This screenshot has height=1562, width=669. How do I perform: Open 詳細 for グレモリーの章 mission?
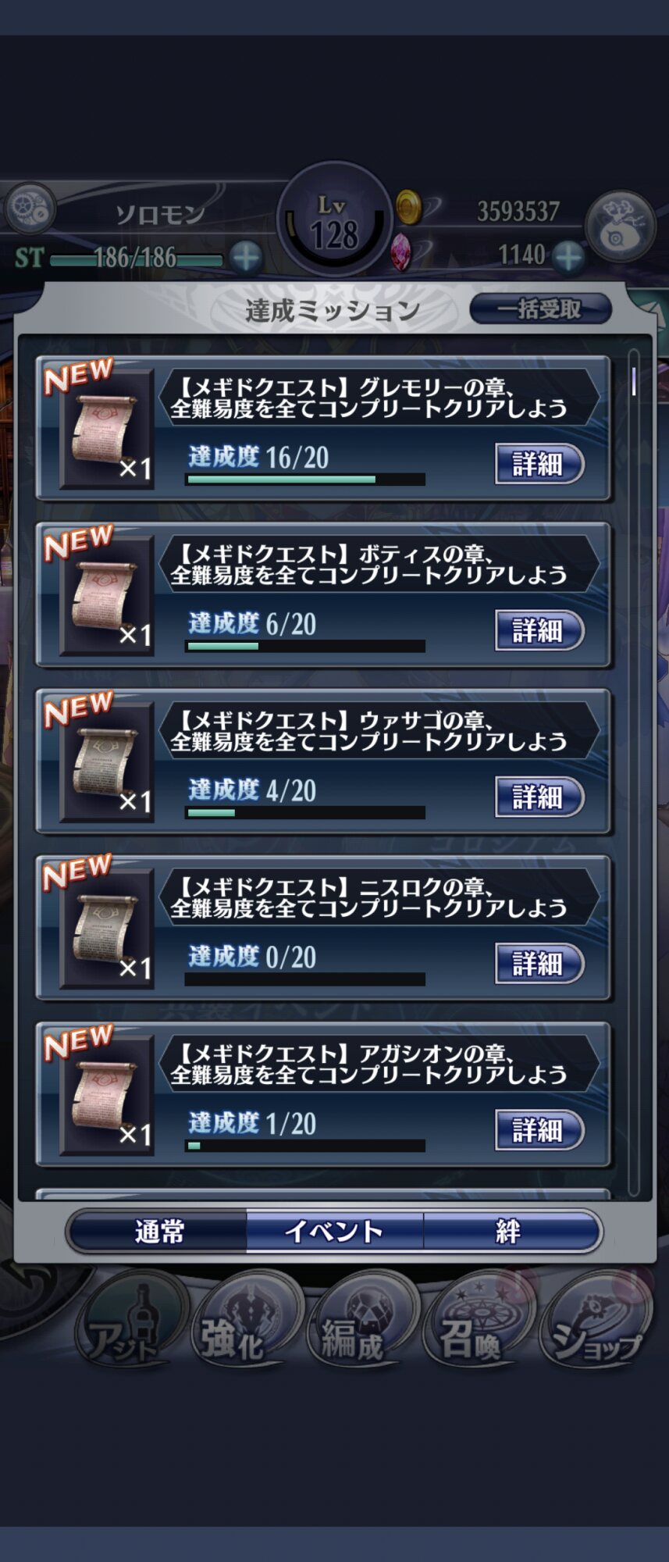539,464
